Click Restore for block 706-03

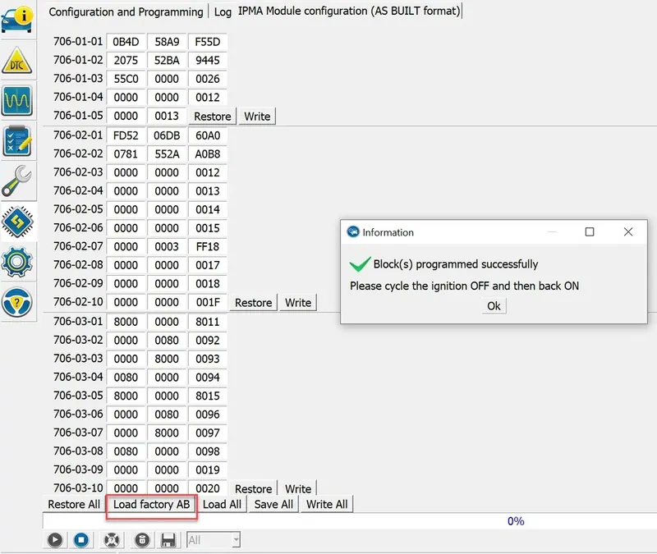coord(253,488)
